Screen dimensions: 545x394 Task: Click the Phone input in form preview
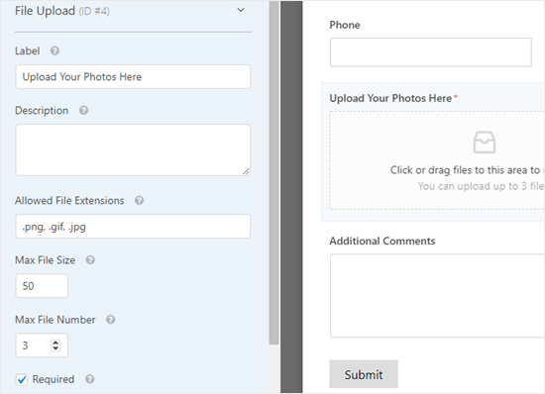pyautogui.click(x=431, y=52)
